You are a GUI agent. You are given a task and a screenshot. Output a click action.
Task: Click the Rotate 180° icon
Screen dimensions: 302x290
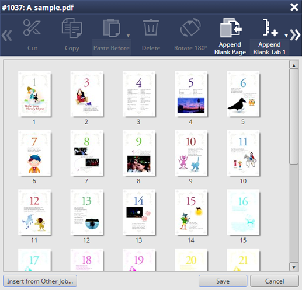[x=190, y=27]
